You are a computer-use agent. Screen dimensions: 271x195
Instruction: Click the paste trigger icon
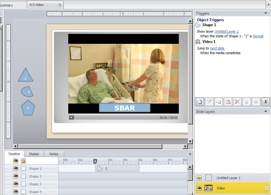[228, 101]
